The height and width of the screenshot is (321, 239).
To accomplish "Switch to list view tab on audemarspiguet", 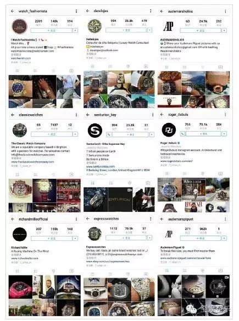I will pyautogui.click(x=185, y=271).
